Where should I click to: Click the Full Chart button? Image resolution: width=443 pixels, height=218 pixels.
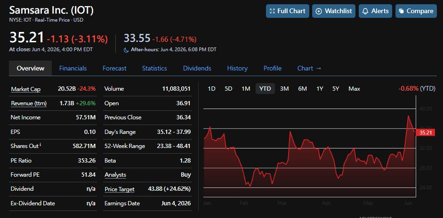[x=288, y=11]
